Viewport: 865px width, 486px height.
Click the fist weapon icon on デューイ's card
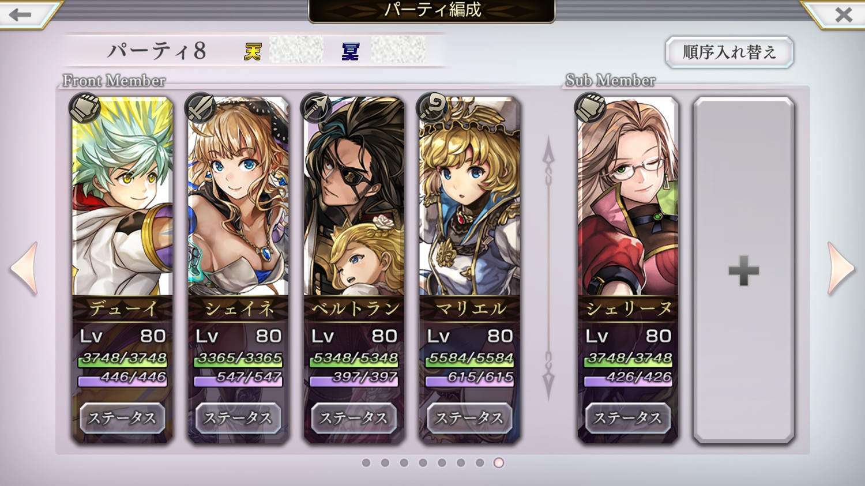[x=84, y=108]
